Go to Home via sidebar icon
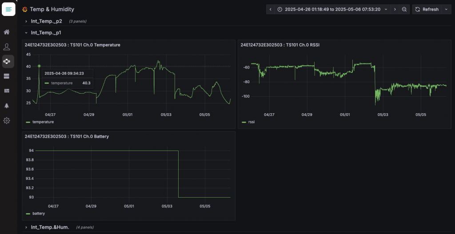455x234 pixels. (7, 32)
